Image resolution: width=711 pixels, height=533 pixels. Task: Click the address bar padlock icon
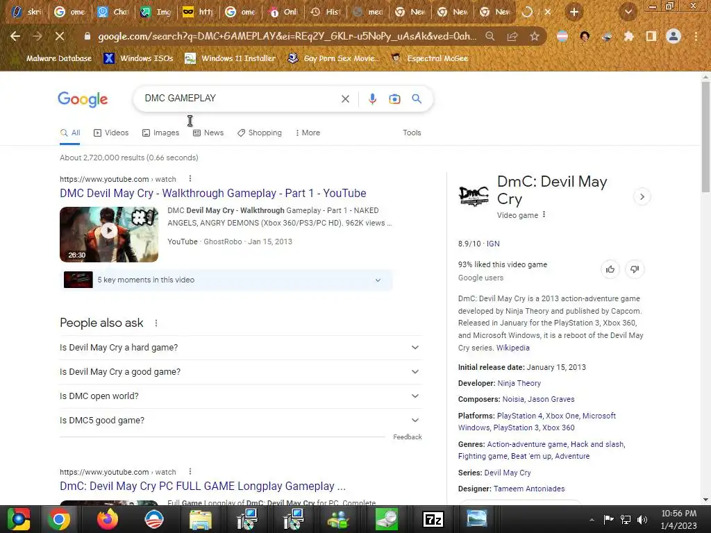[87, 36]
